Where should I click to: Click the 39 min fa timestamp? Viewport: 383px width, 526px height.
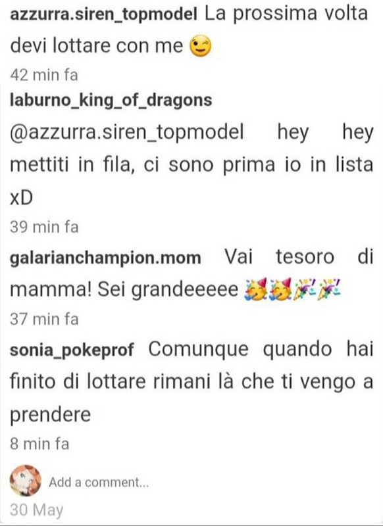point(44,227)
